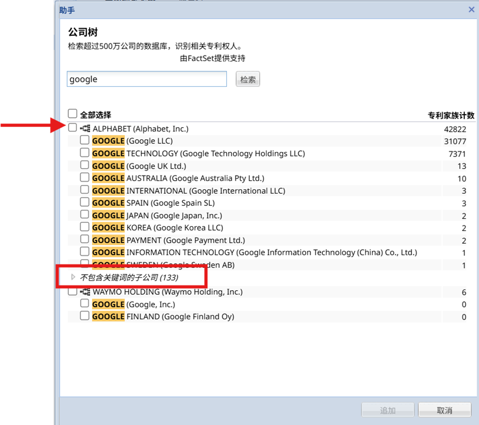
Task: Click the 取消 cancel button
Action: pos(445,410)
